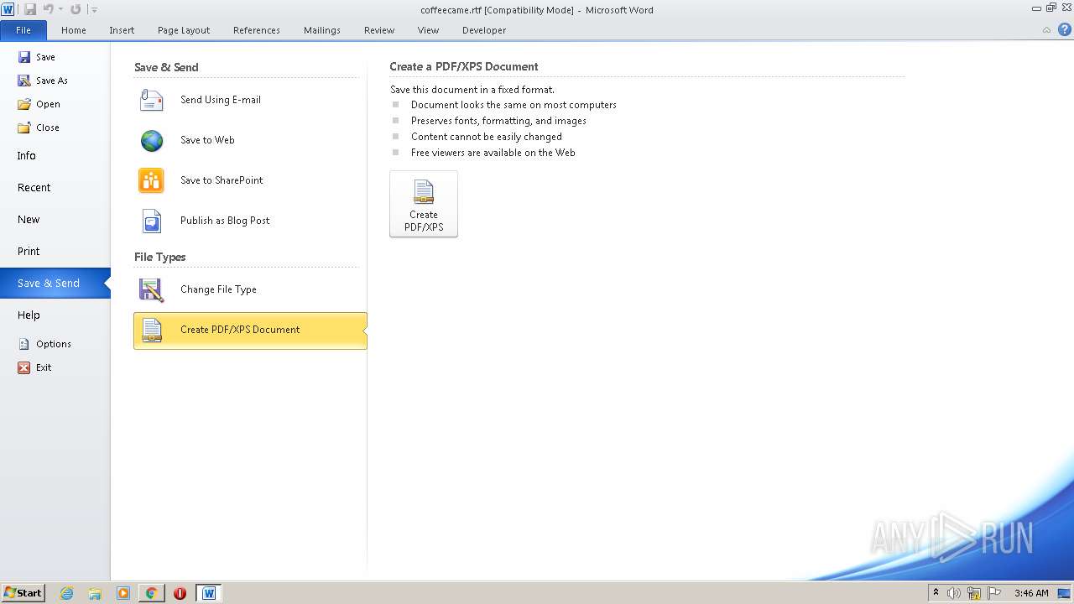Viewport: 1074px width, 604px height.
Task: Click the volume speaker tray icon
Action: pyautogui.click(x=953, y=593)
